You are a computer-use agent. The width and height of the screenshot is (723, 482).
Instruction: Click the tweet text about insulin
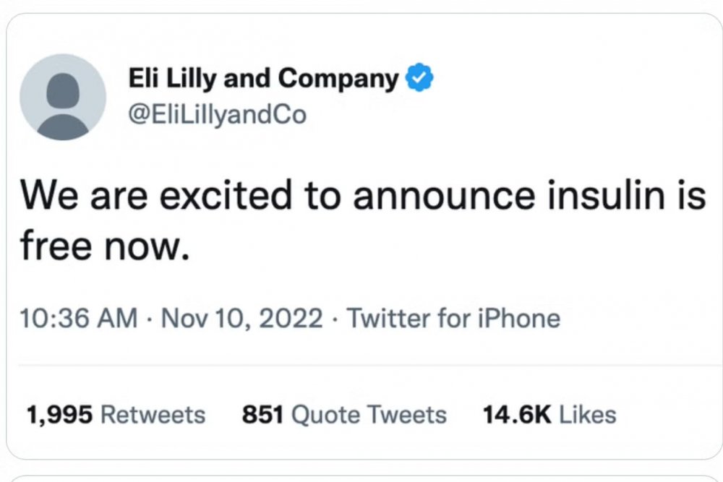point(361,220)
